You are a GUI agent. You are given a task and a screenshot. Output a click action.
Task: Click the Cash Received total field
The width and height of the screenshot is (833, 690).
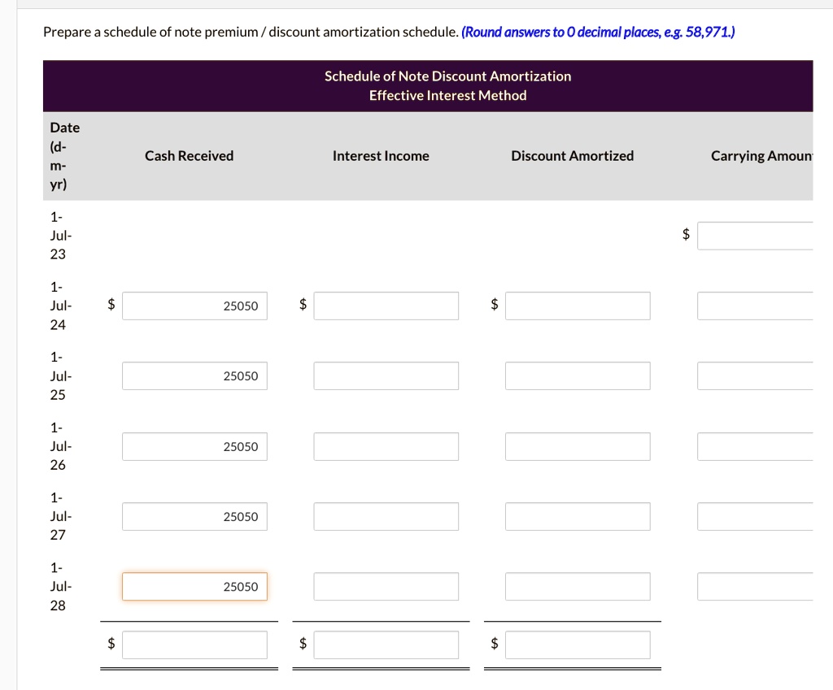pyautogui.click(x=194, y=644)
